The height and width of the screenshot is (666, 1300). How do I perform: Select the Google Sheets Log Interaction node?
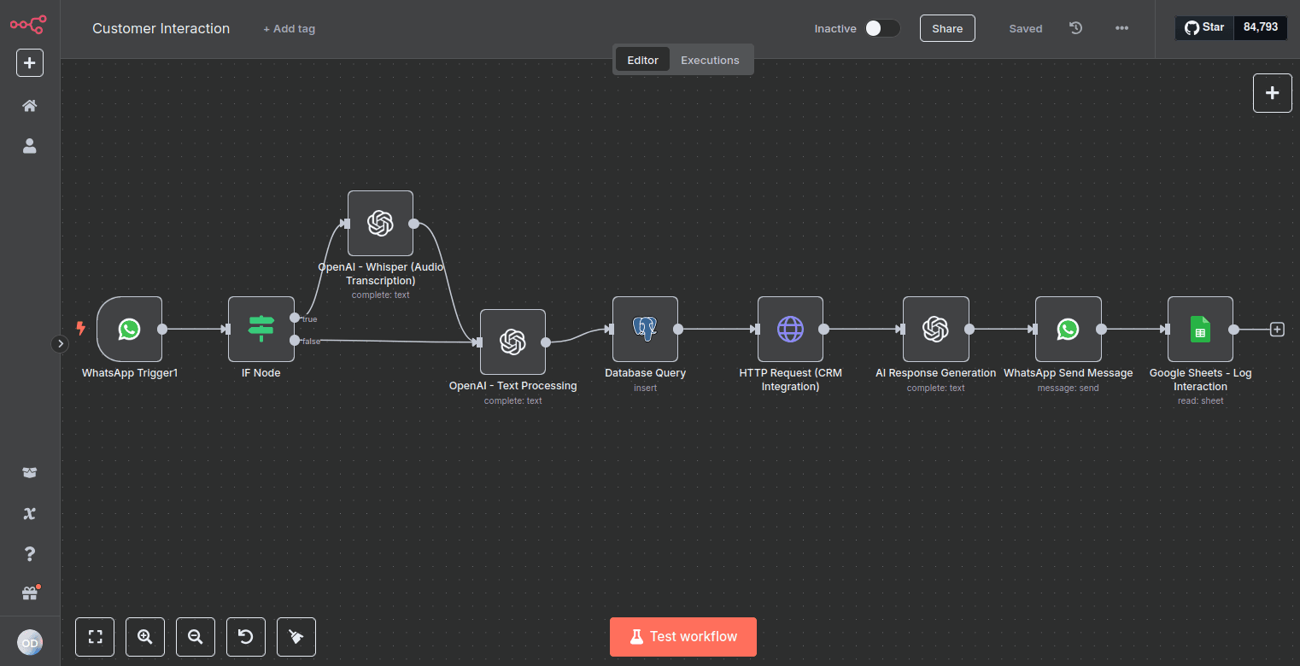pyautogui.click(x=1200, y=329)
